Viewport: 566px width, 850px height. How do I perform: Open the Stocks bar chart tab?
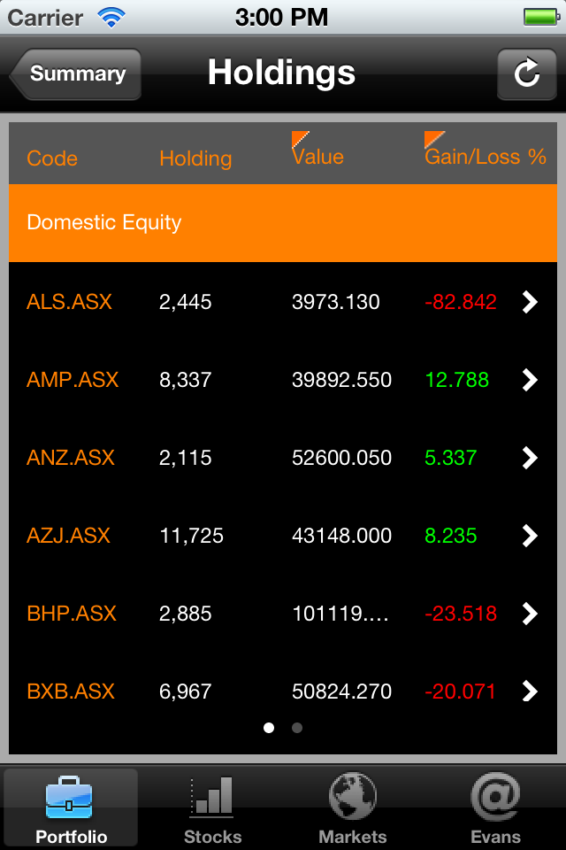click(212, 807)
